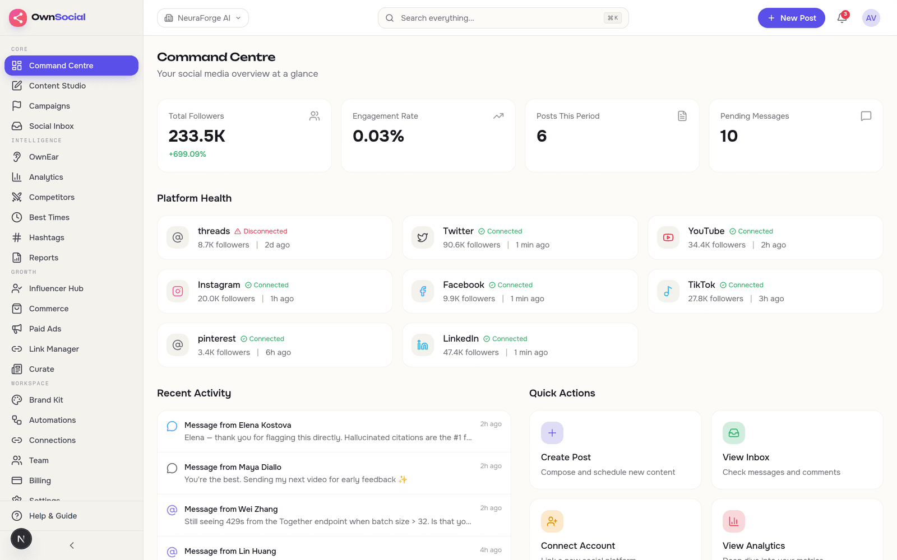Click the Instagram platform icon
This screenshot has height=560, width=897.
(178, 291)
